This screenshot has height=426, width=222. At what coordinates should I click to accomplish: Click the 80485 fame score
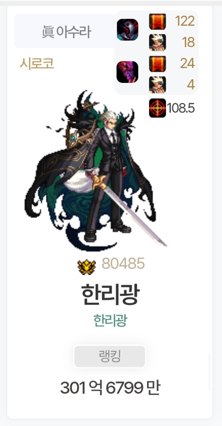pos(123,264)
